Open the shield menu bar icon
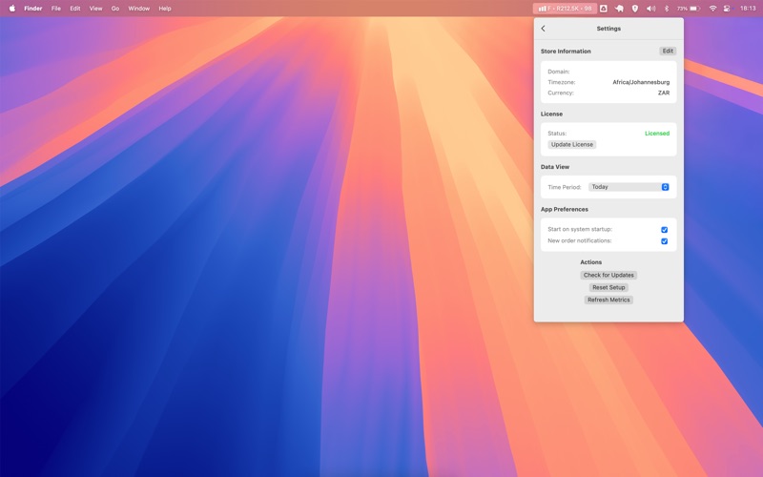 (x=634, y=9)
